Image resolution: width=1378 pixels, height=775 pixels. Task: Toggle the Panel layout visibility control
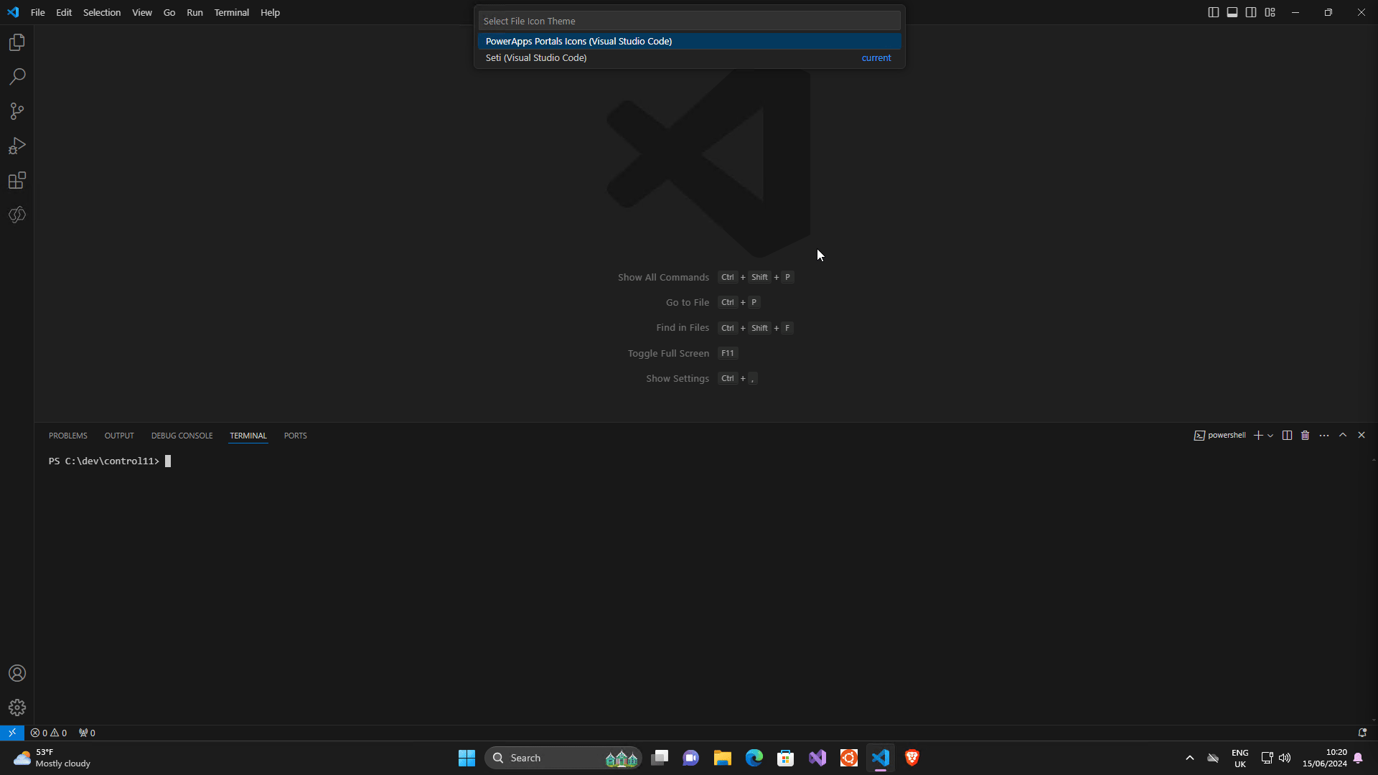tap(1232, 12)
